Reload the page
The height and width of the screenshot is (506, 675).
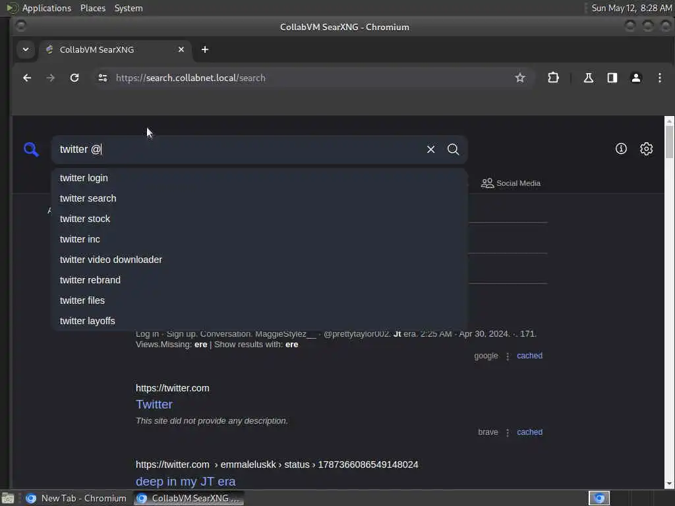tap(74, 78)
